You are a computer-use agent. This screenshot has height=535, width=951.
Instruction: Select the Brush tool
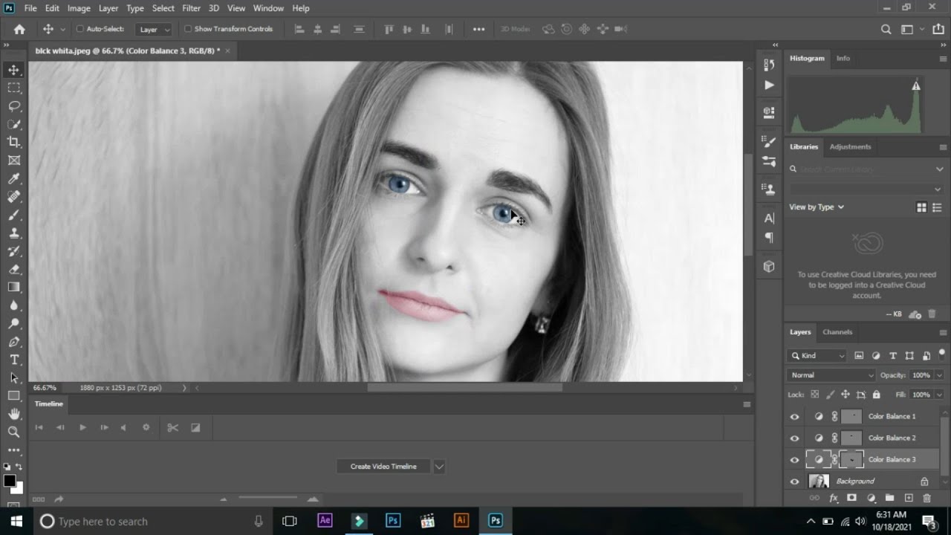coord(13,215)
